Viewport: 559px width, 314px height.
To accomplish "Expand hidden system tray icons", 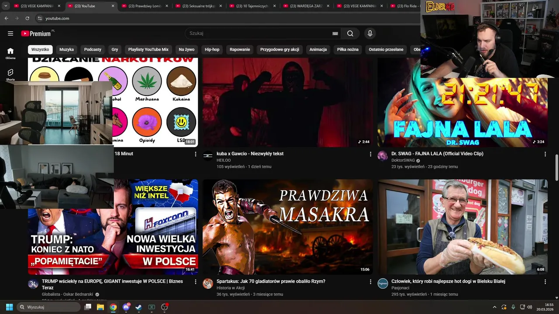I will [494, 307].
